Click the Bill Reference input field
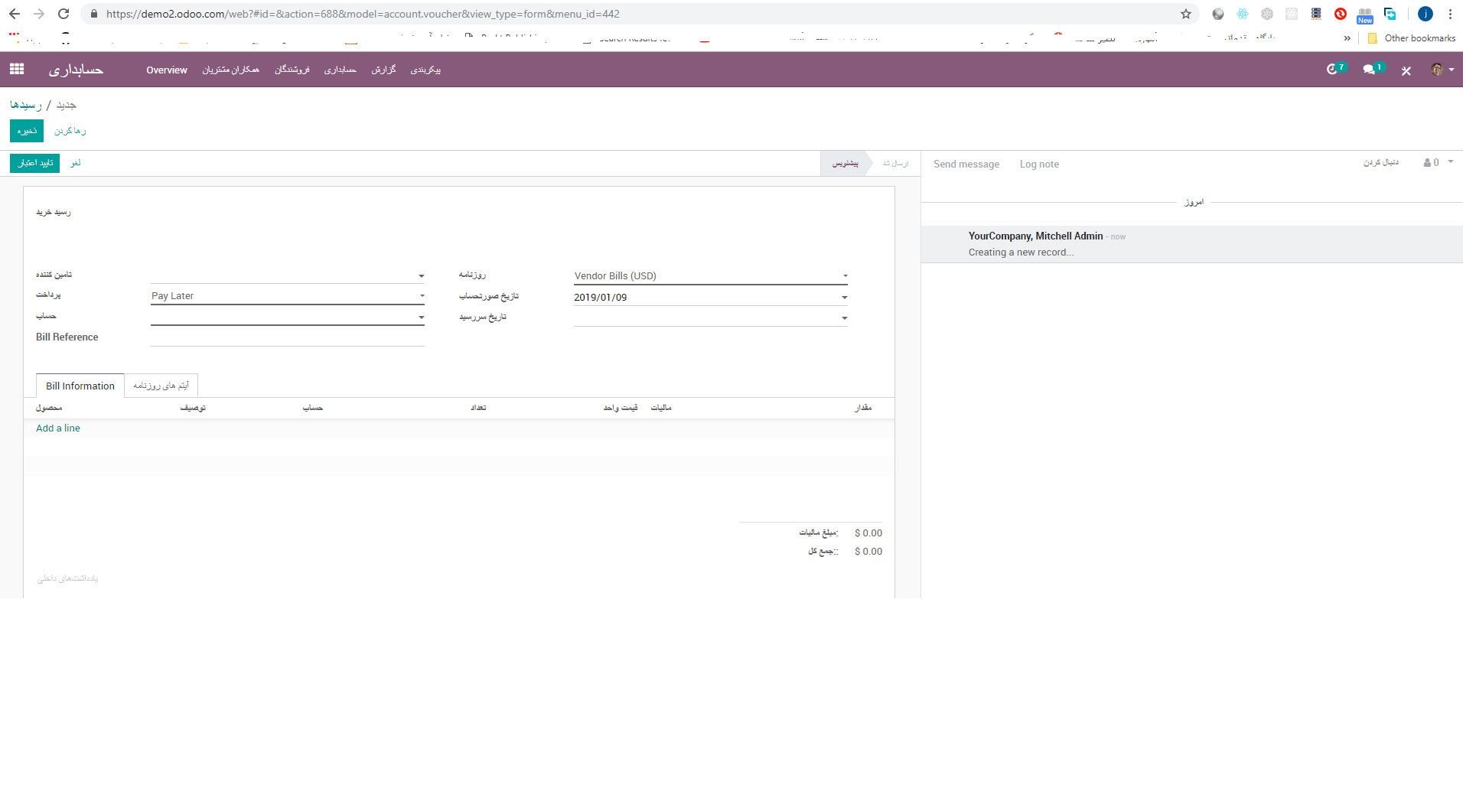Viewport: 1463px width, 785px height. click(287, 337)
